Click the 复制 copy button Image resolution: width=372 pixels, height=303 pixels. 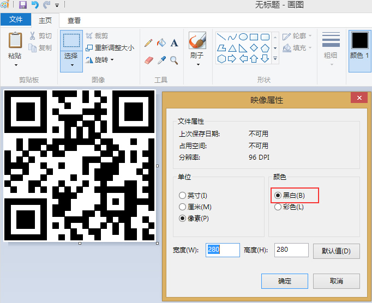[x=40, y=47]
